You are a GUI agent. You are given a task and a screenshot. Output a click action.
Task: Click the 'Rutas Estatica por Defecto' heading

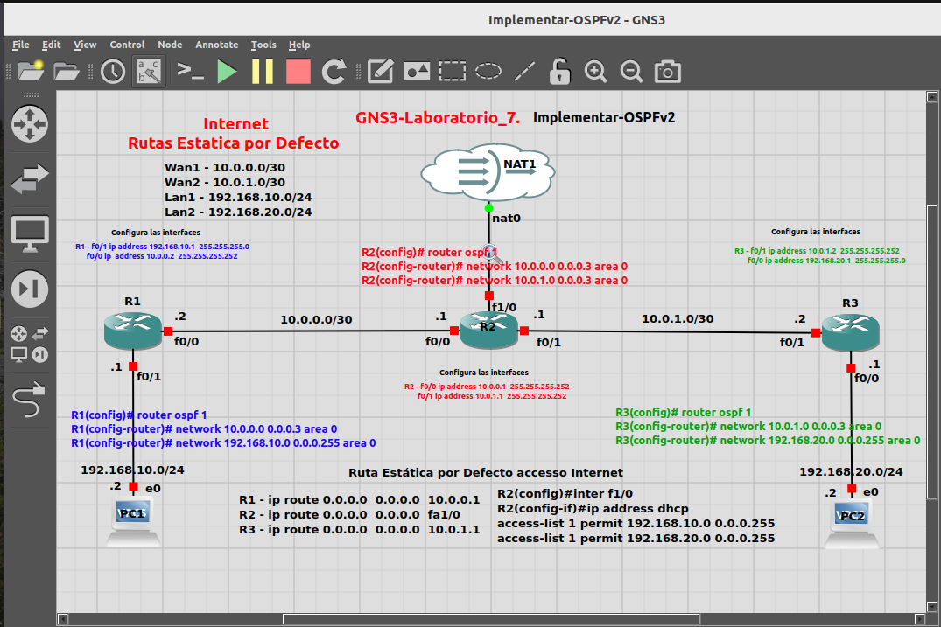point(234,143)
